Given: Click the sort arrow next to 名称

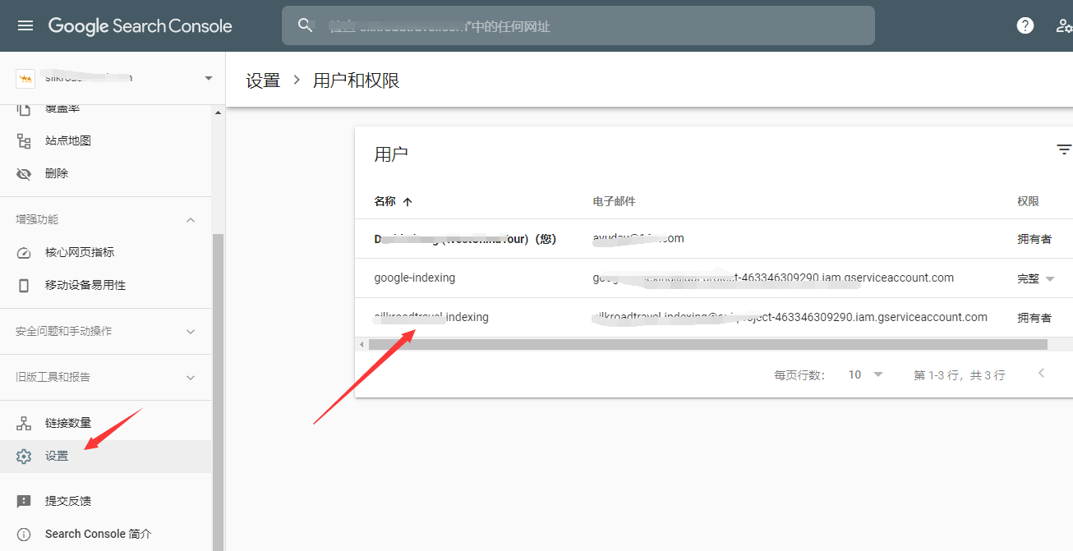Looking at the screenshot, I should pyautogui.click(x=408, y=201).
